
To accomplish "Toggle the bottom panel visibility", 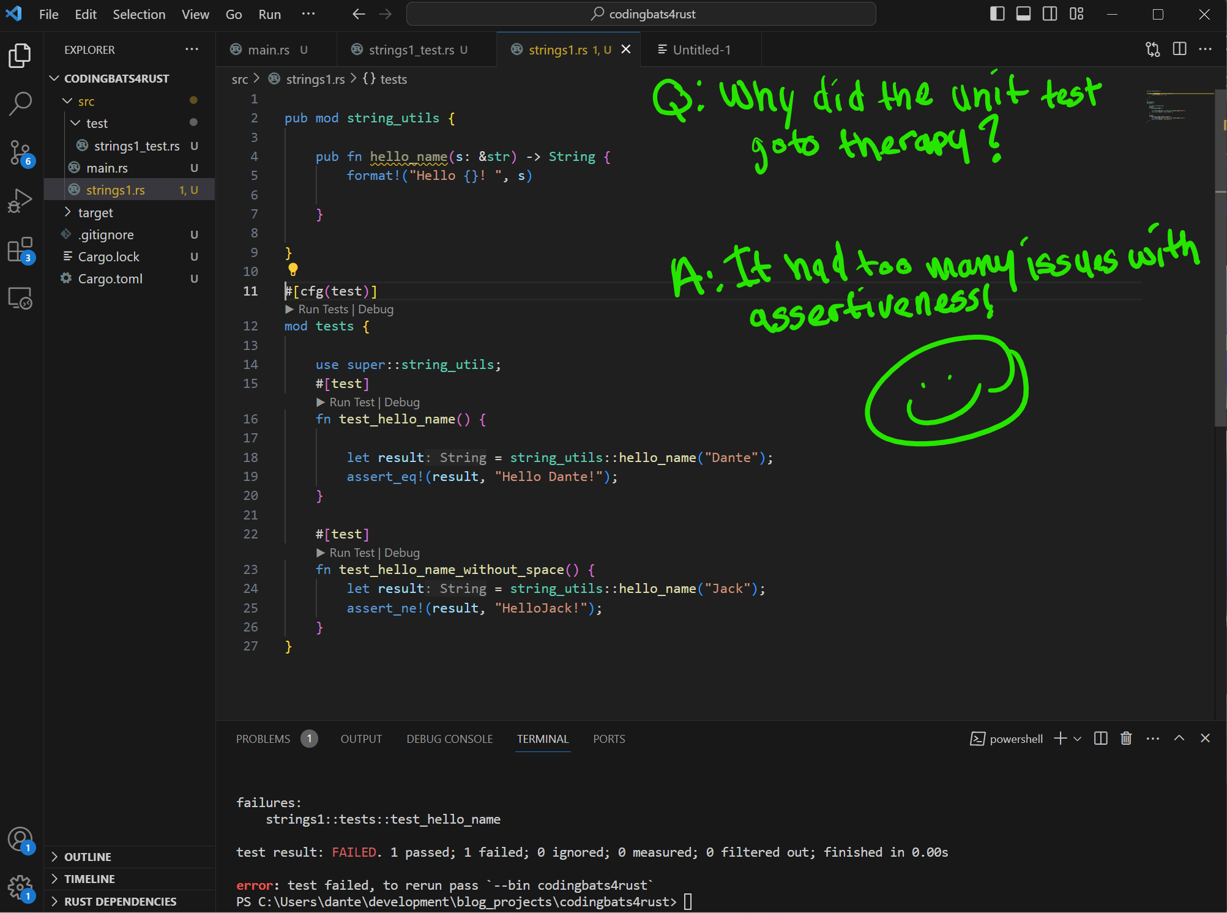I will pyautogui.click(x=1023, y=14).
